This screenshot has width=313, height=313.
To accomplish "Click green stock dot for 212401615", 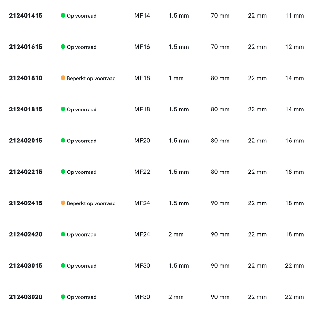I will point(63,47).
